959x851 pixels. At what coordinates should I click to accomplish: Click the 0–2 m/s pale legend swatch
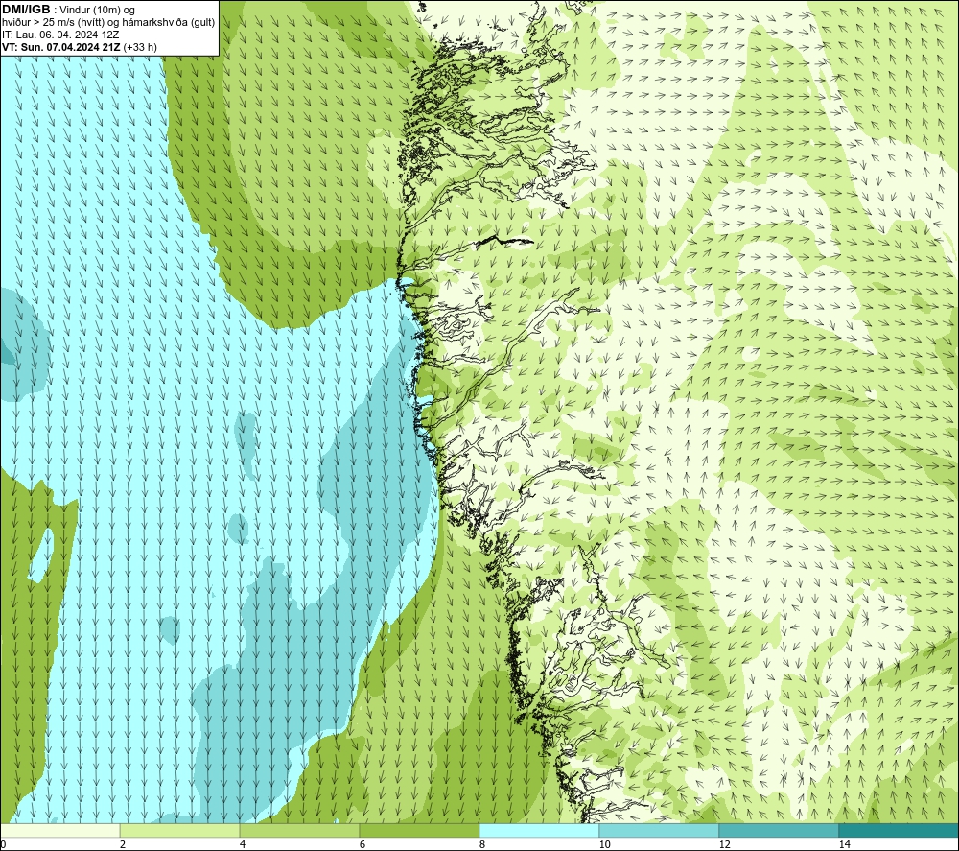click(59, 830)
